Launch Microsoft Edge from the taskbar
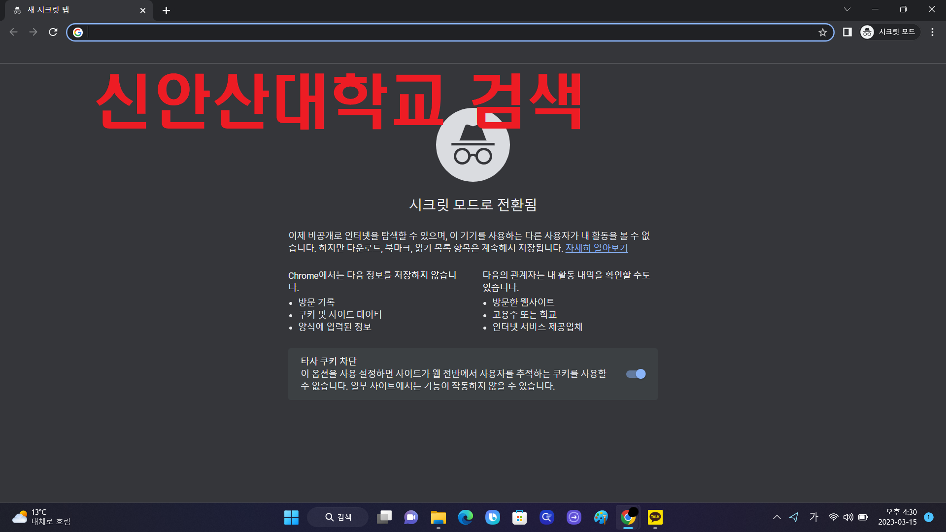 (x=465, y=517)
